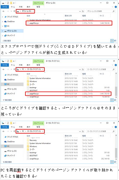
Task: Refresh the C: window with 16 items
Action: [x=83, y=132]
